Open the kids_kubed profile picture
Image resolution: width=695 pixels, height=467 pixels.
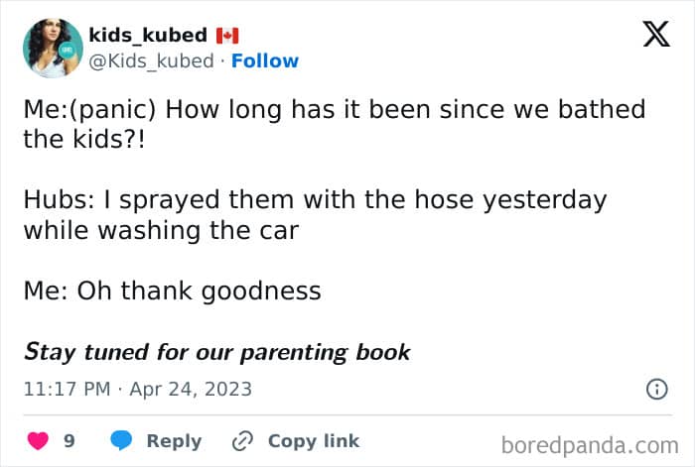point(53,47)
